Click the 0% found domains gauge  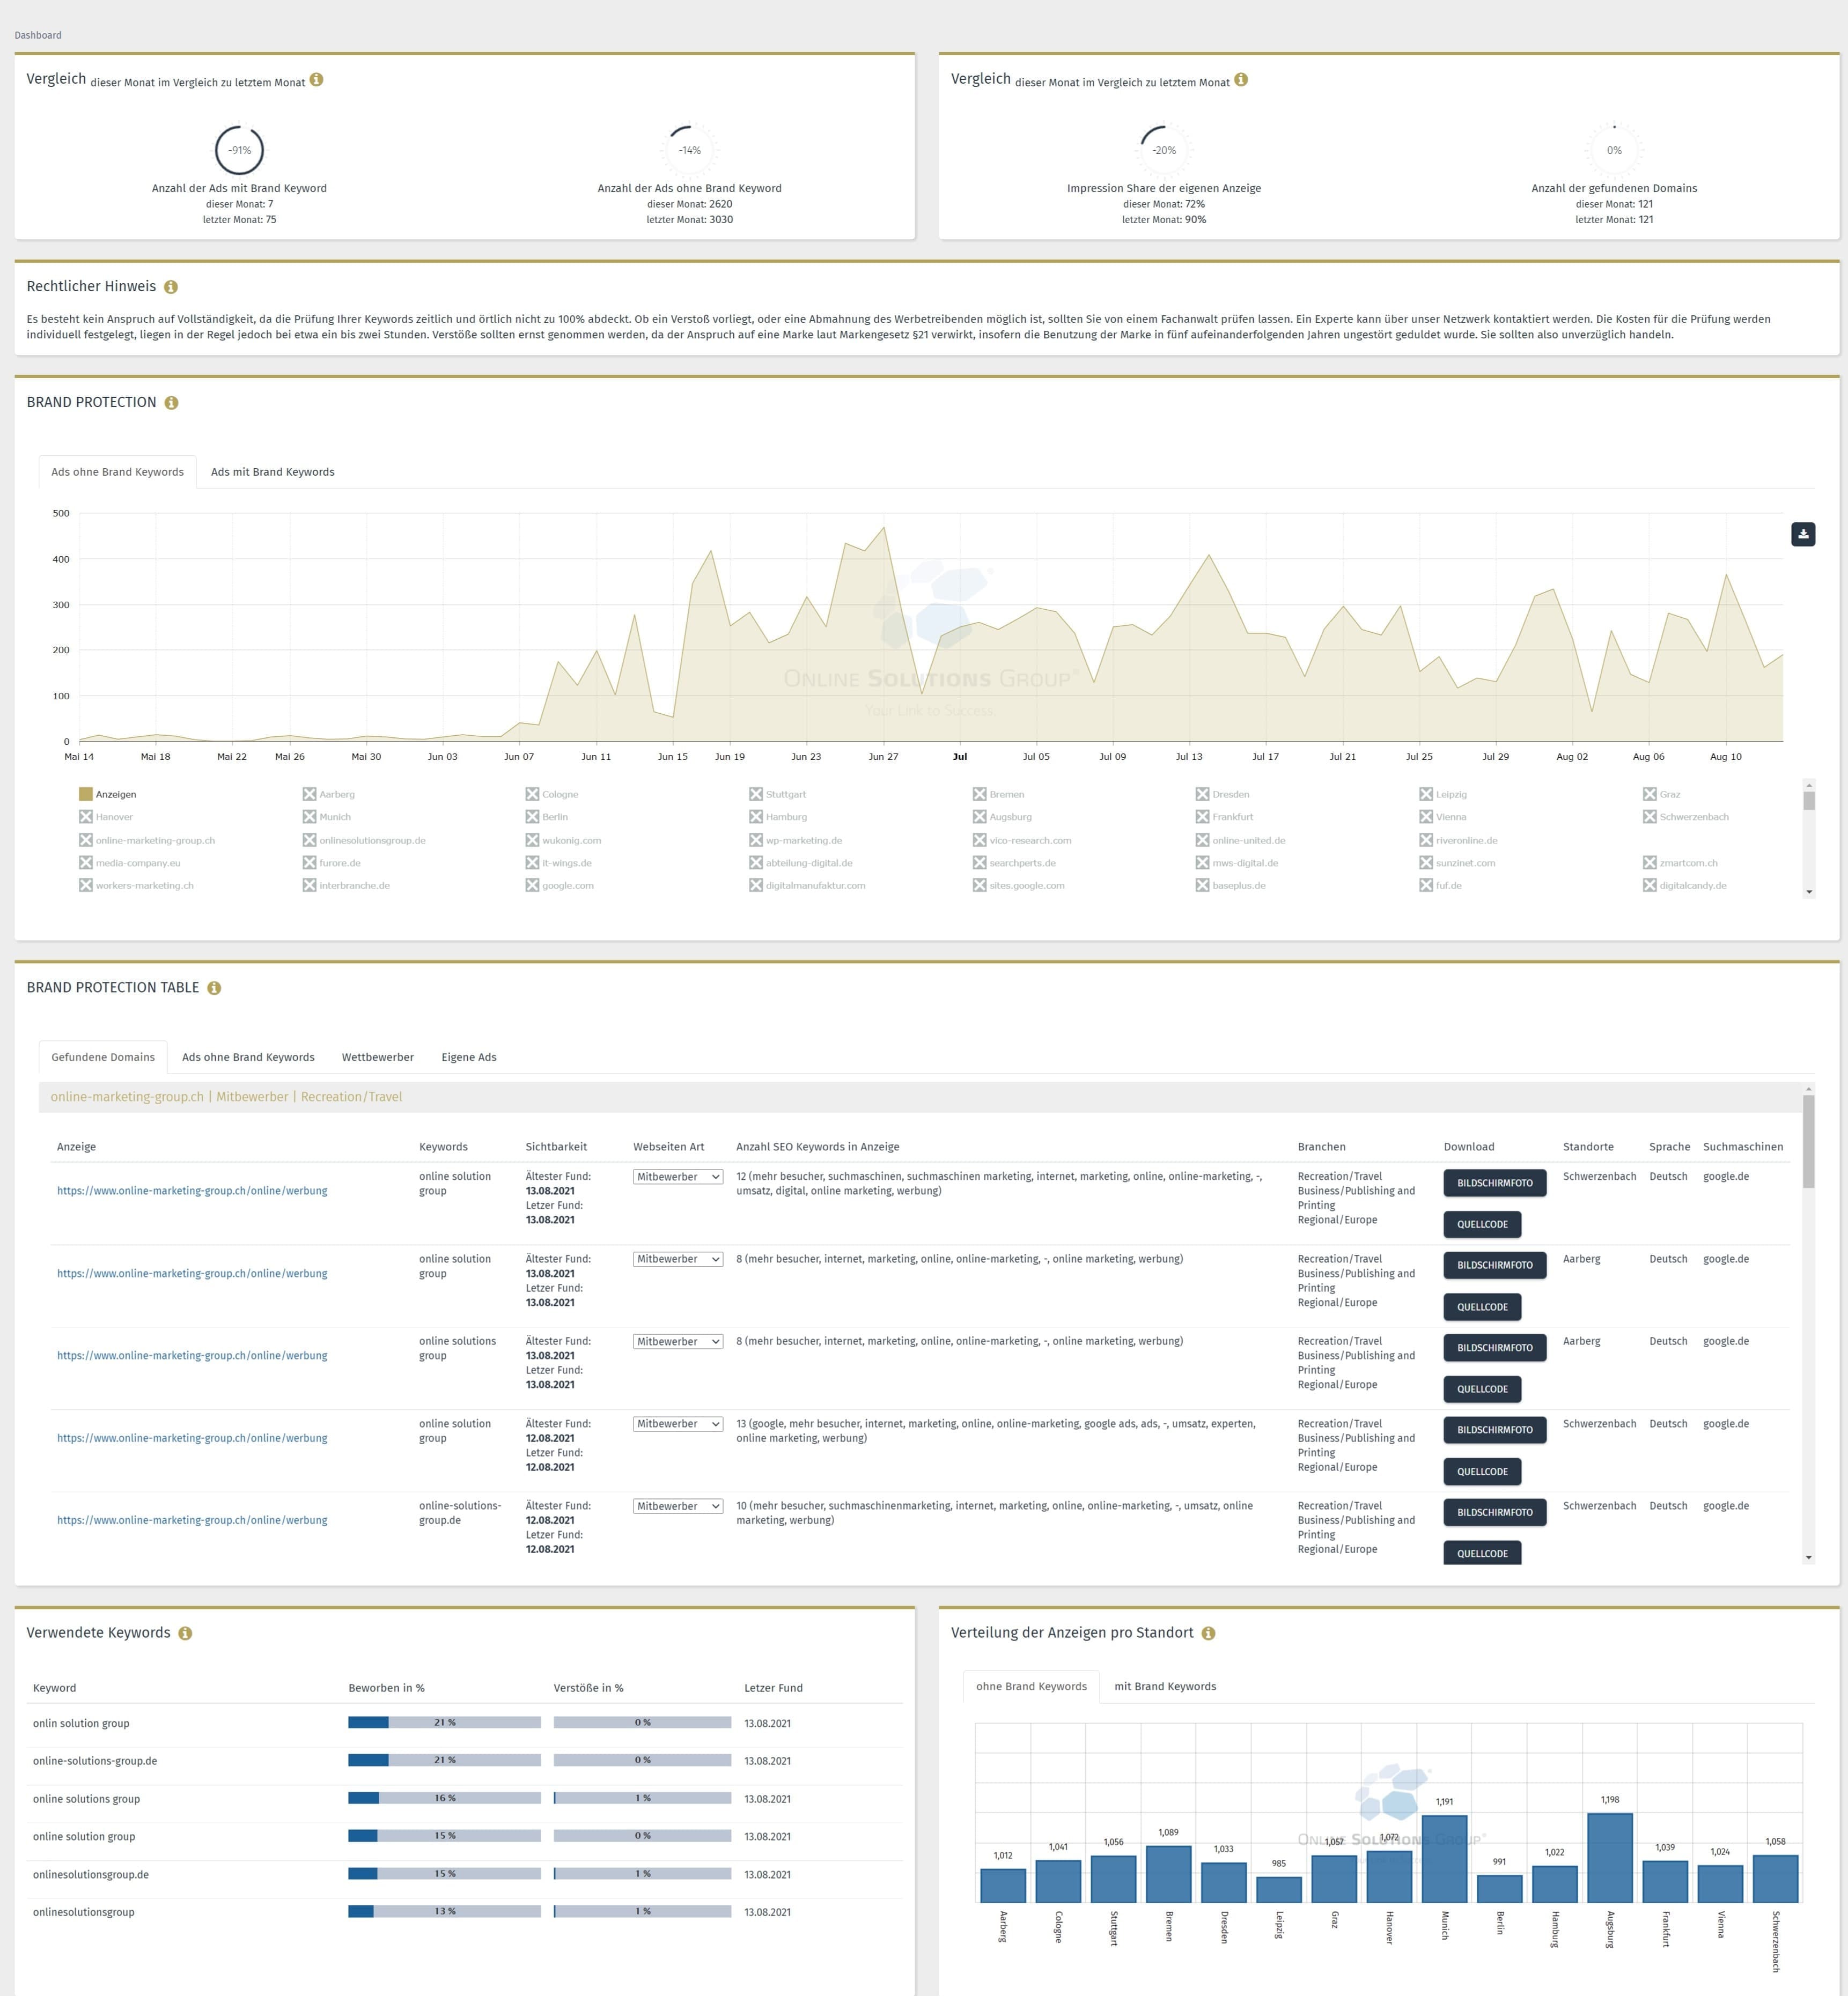1614,150
